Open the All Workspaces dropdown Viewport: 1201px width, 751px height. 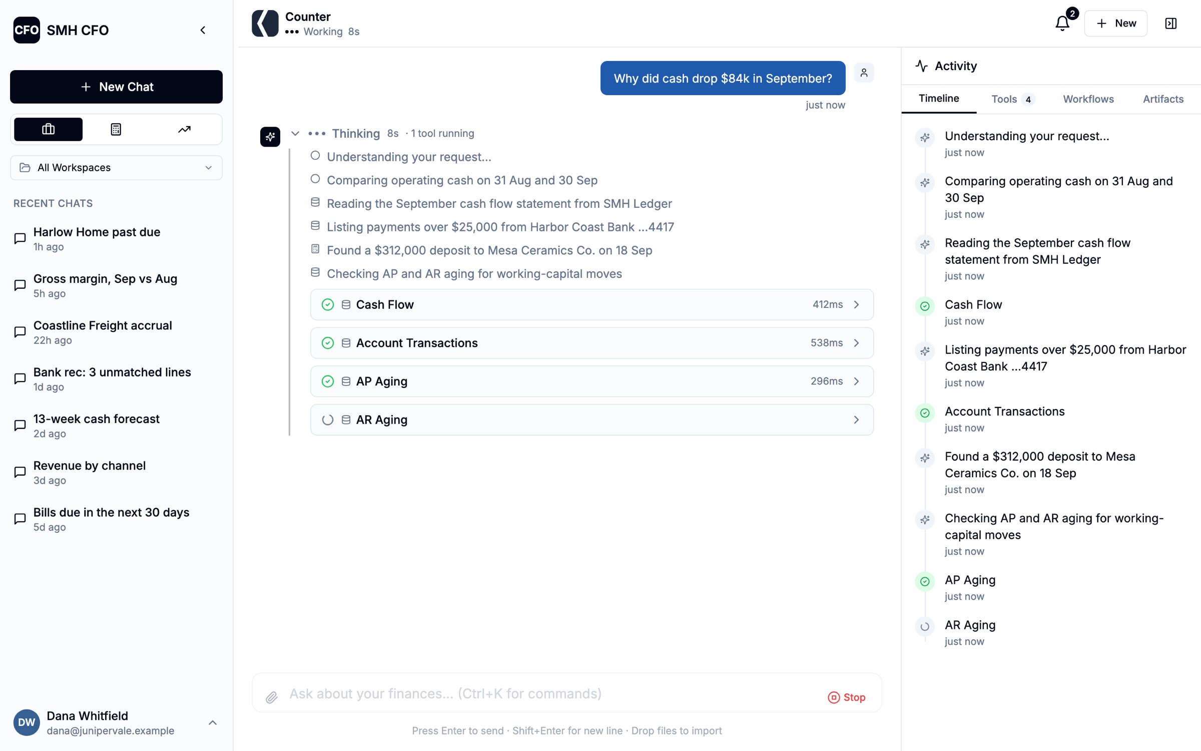pos(116,167)
